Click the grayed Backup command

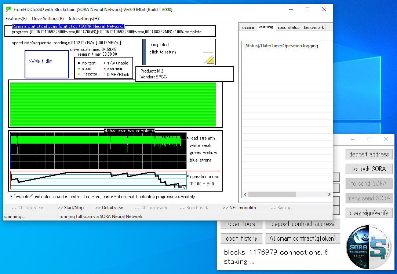pyautogui.click(x=281, y=208)
